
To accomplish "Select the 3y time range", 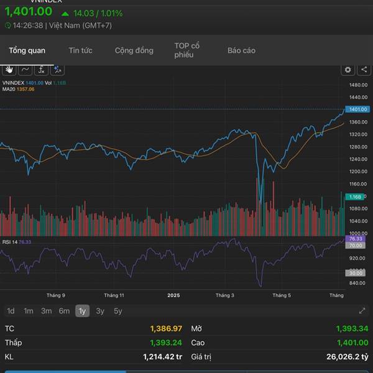I will point(100,311).
